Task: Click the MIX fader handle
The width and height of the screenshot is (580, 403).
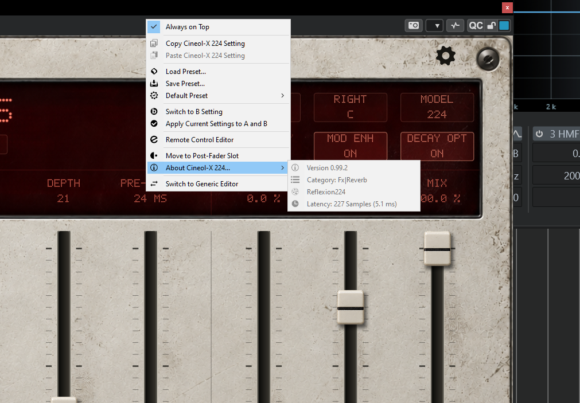Action: pyautogui.click(x=437, y=248)
